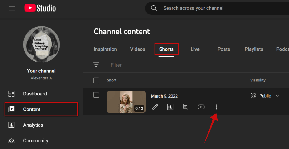289x149 pixels.
Task: Switch to the Posts tab
Action: click(x=224, y=49)
